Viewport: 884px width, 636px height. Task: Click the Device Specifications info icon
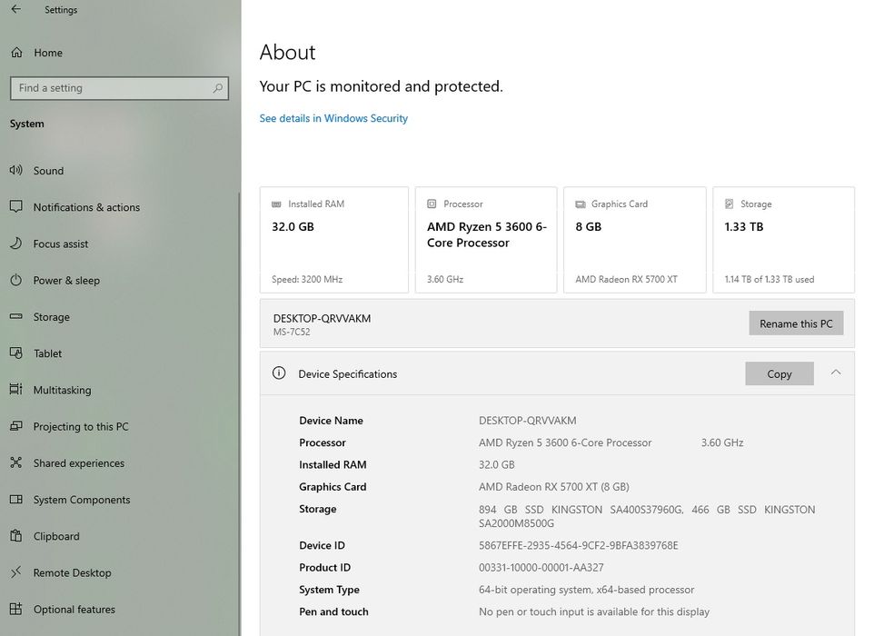point(279,373)
